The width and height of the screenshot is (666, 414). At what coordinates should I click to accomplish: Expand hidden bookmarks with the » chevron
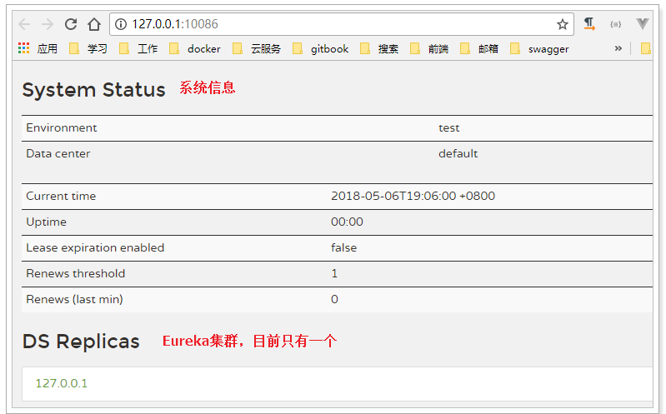pos(618,48)
